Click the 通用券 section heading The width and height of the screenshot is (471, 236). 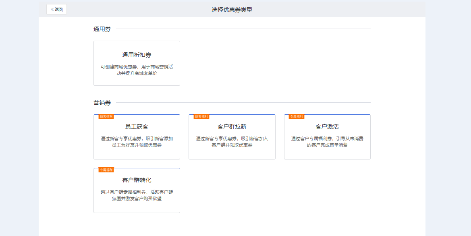[x=102, y=29]
